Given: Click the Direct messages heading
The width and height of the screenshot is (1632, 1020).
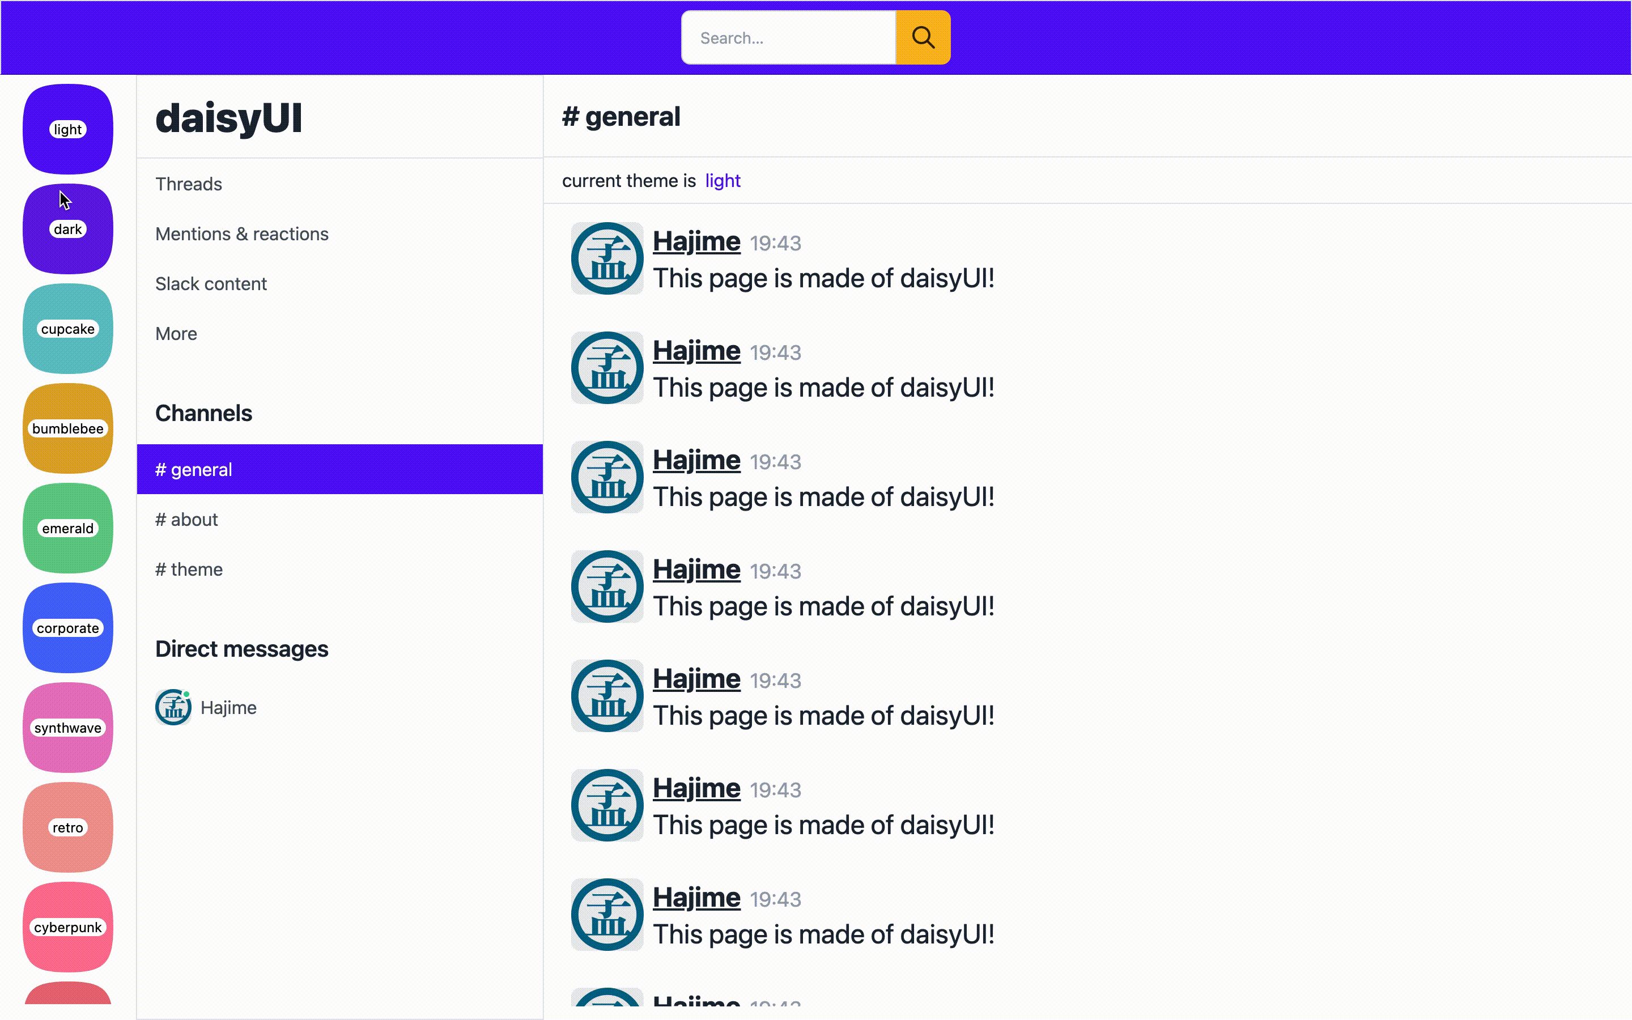Looking at the screenshot, I should click(x=241, y=649).
